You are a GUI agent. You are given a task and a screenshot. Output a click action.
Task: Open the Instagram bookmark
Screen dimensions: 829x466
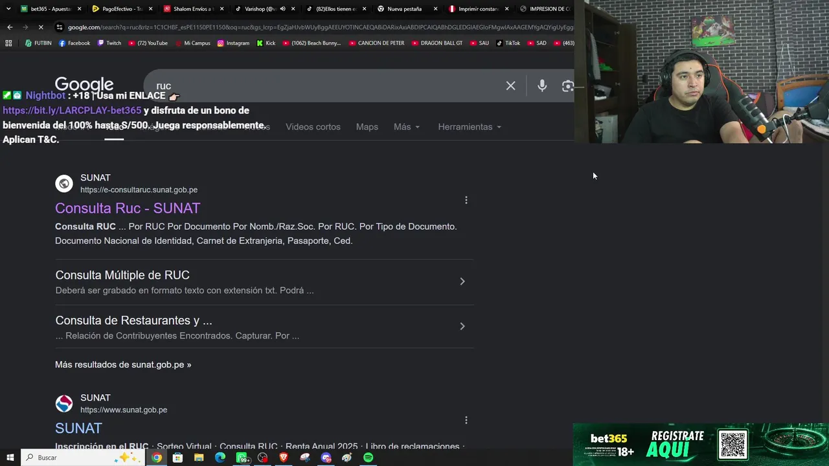tap(233, 43)
